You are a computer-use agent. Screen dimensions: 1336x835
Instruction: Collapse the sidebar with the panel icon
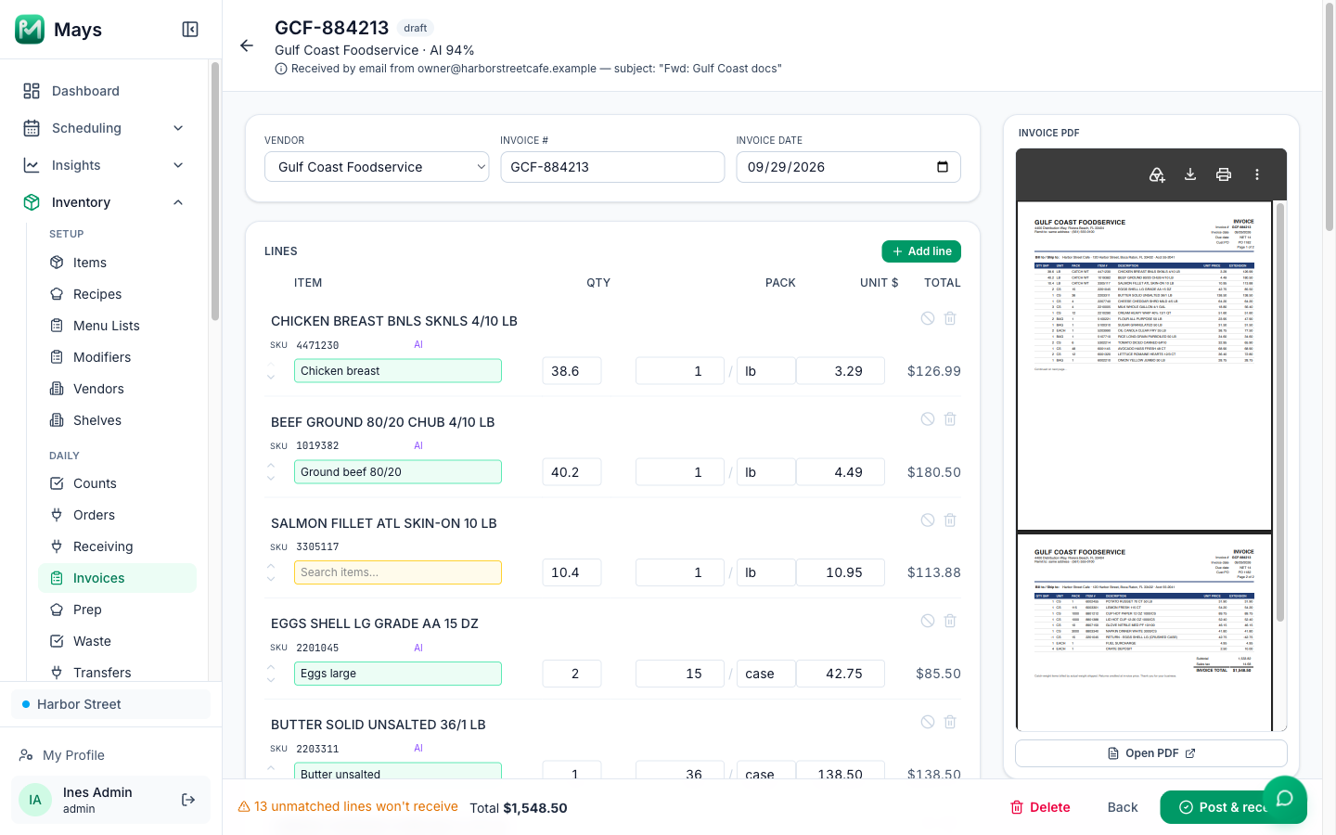pyautogui.click(x=190, y=30)
